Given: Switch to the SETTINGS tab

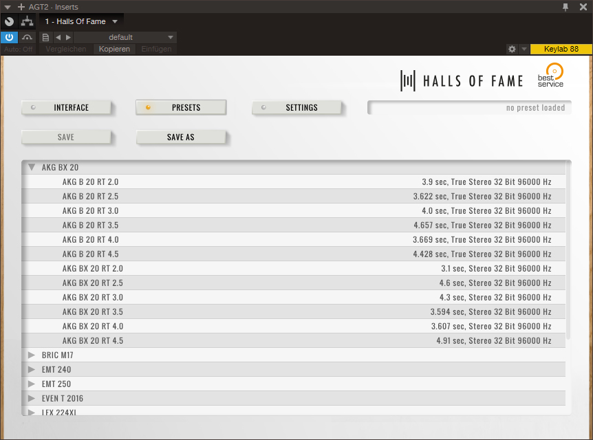Looking at the screenshot, I should tap(297, 107).
